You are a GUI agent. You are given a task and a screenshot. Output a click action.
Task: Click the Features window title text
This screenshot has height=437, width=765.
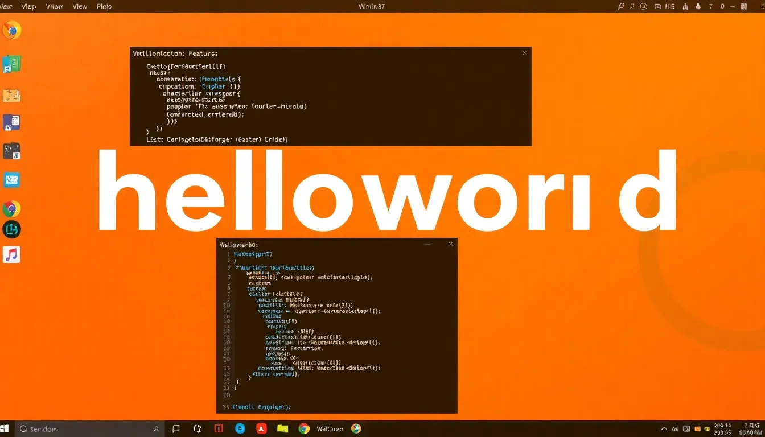175,53
